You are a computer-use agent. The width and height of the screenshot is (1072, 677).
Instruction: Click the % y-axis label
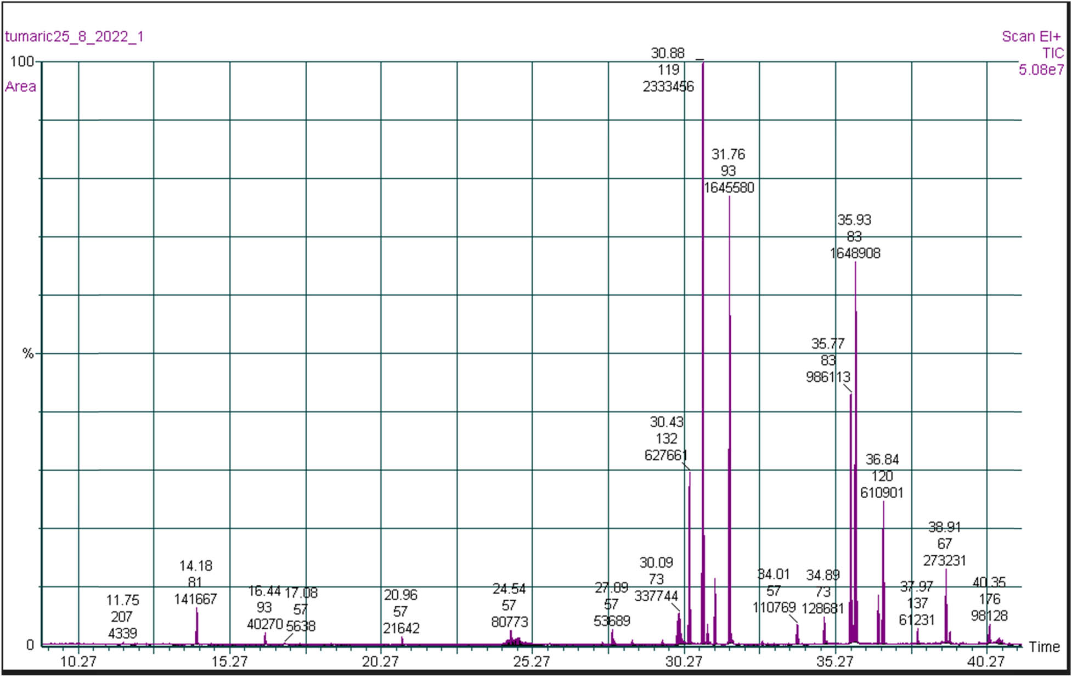coord(28,354)
